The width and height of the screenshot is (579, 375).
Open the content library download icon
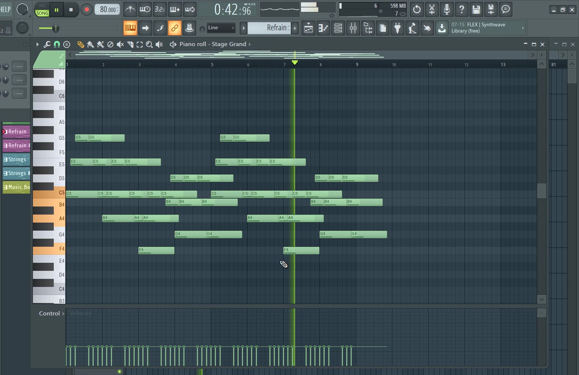[442, 28]
